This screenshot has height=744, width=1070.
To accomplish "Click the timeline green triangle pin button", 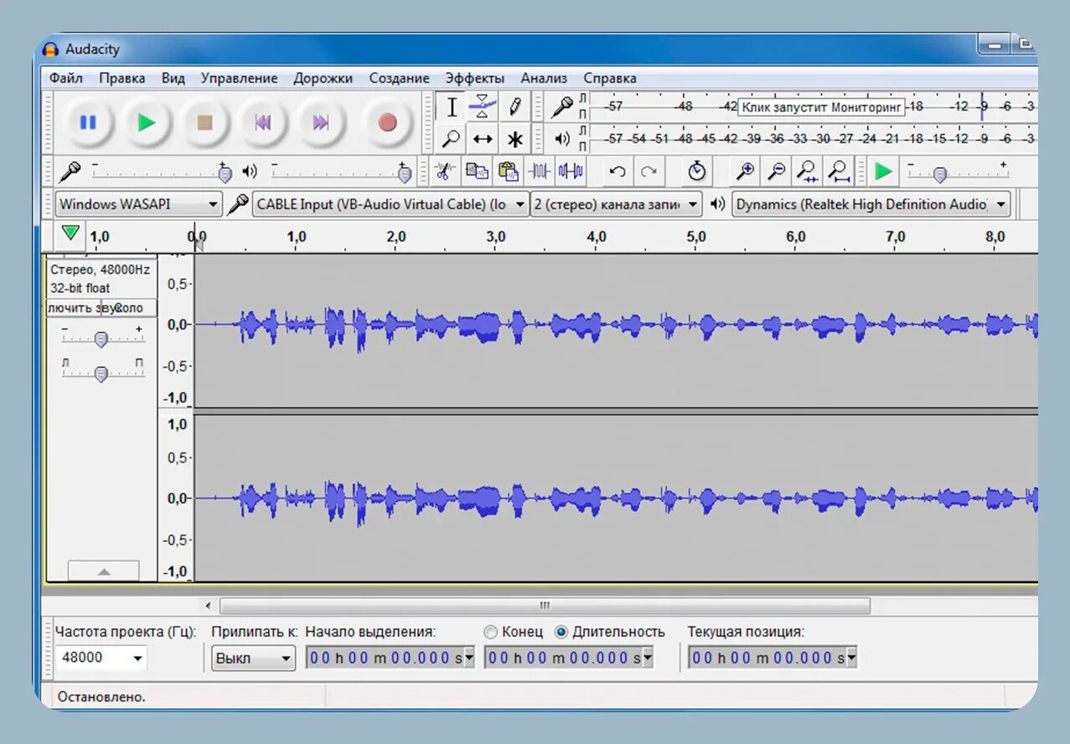I will tap(71, 233).
